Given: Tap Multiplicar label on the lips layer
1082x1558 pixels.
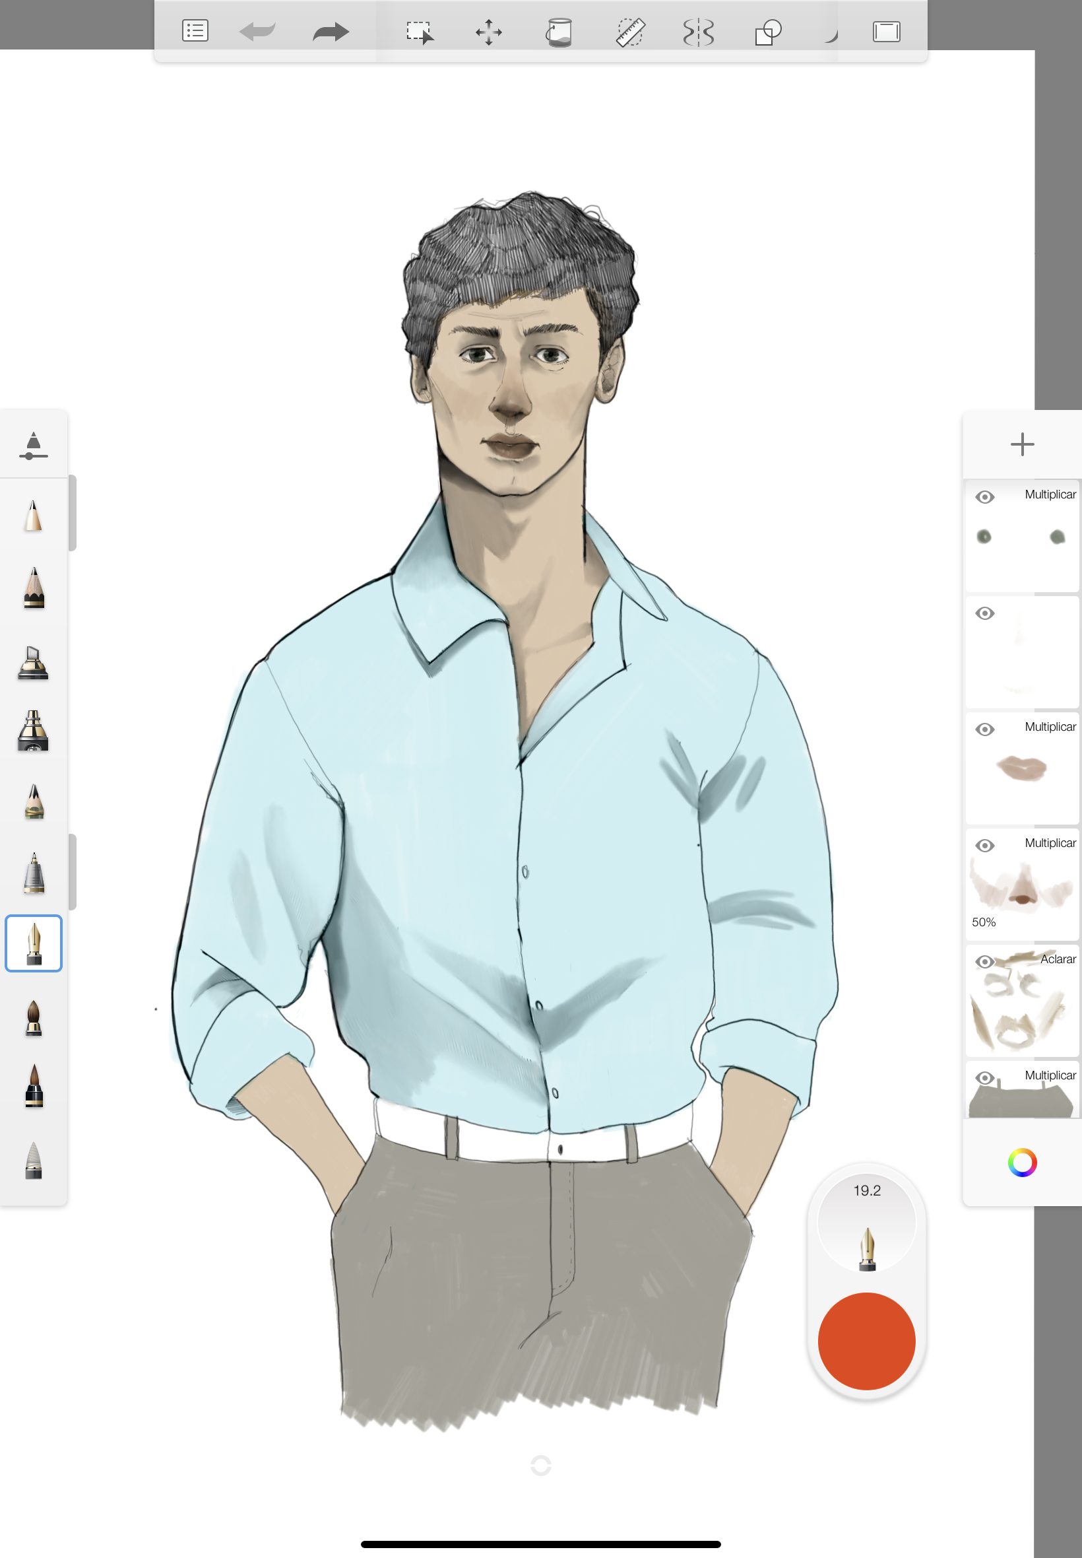Looking at the screenshot, I should click(x=1050, y=726).
